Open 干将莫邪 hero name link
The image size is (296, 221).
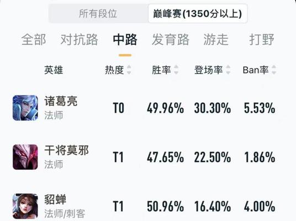(66, 150)
